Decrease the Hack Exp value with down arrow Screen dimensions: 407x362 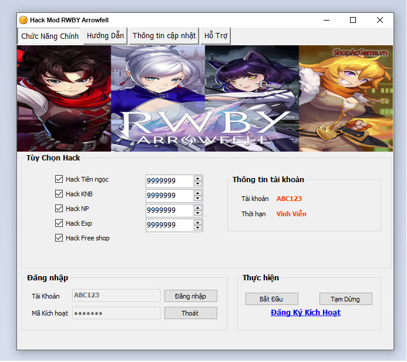point(198,228)
